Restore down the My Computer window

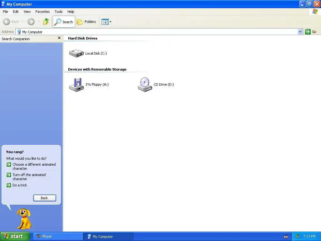click(x=309, y=4)
